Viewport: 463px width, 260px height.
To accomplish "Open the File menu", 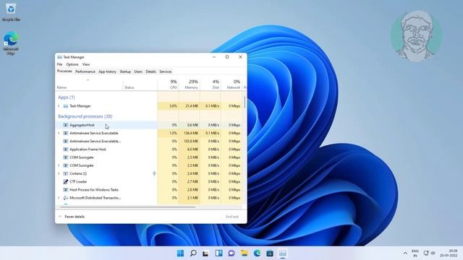I will point(59,64).
